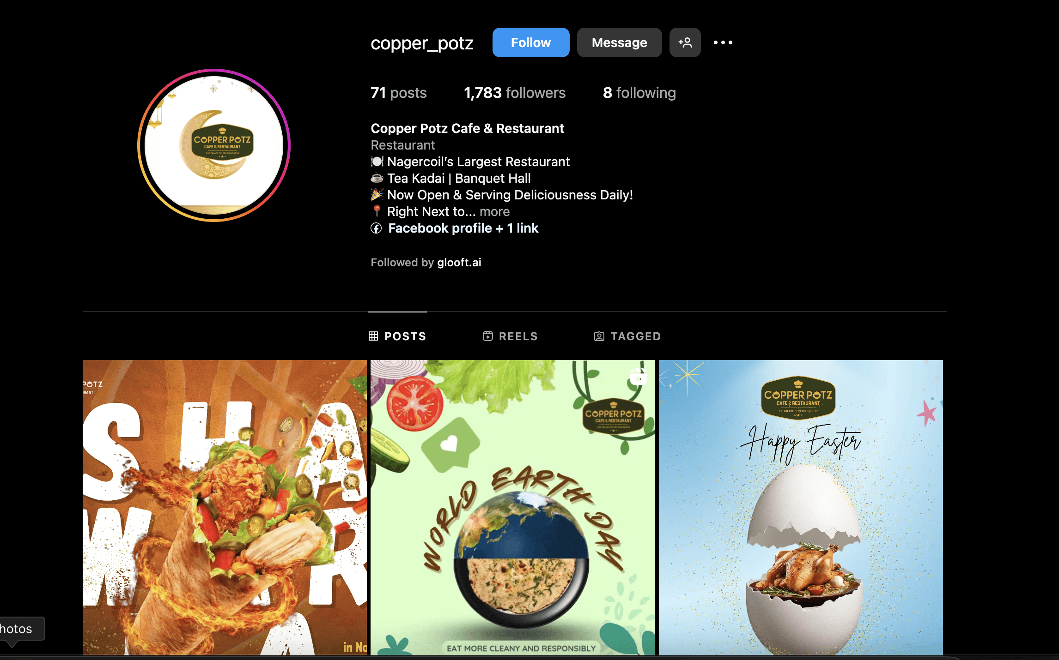The width and height of the screenshot is (1059, 660).
Task: Open the story ring profile picture
Action: pyautogui.click(x=214, y=145)
